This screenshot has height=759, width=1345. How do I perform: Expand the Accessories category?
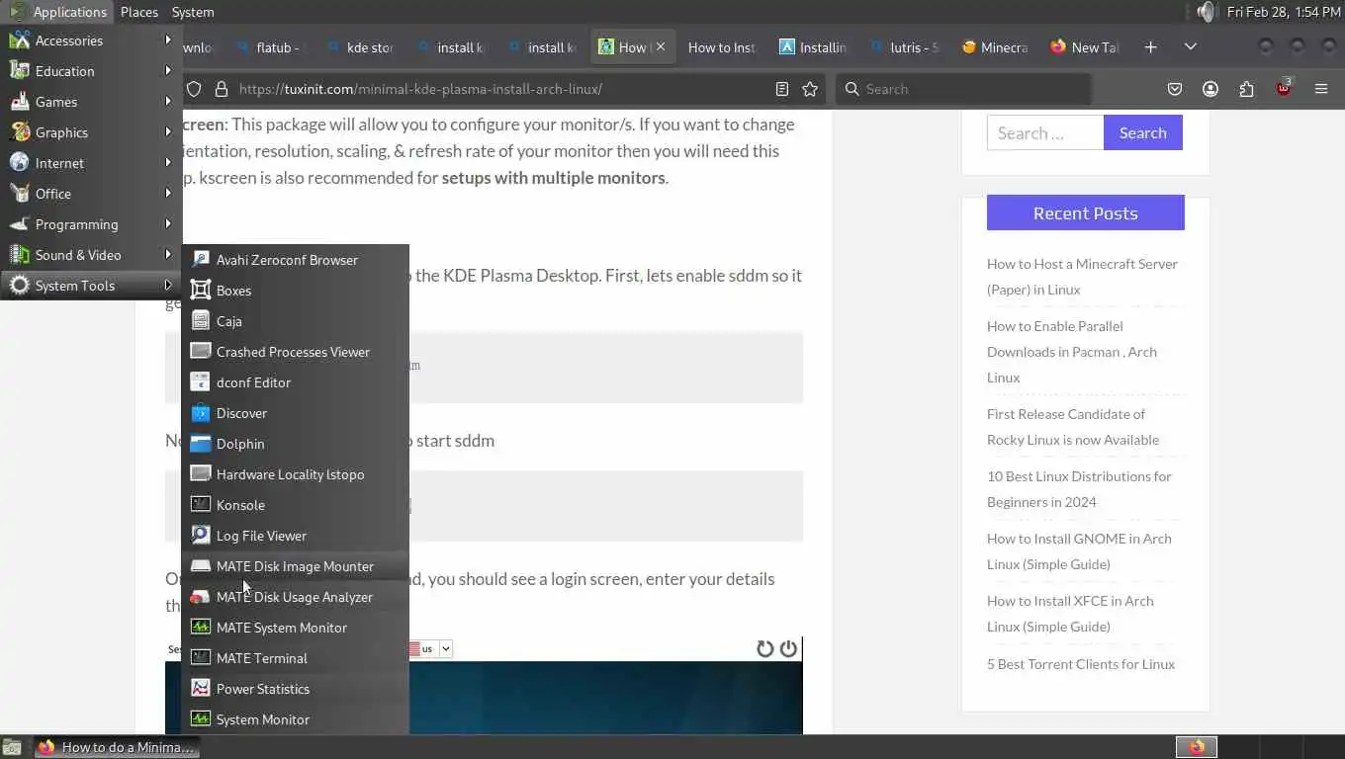click(91, 41)
